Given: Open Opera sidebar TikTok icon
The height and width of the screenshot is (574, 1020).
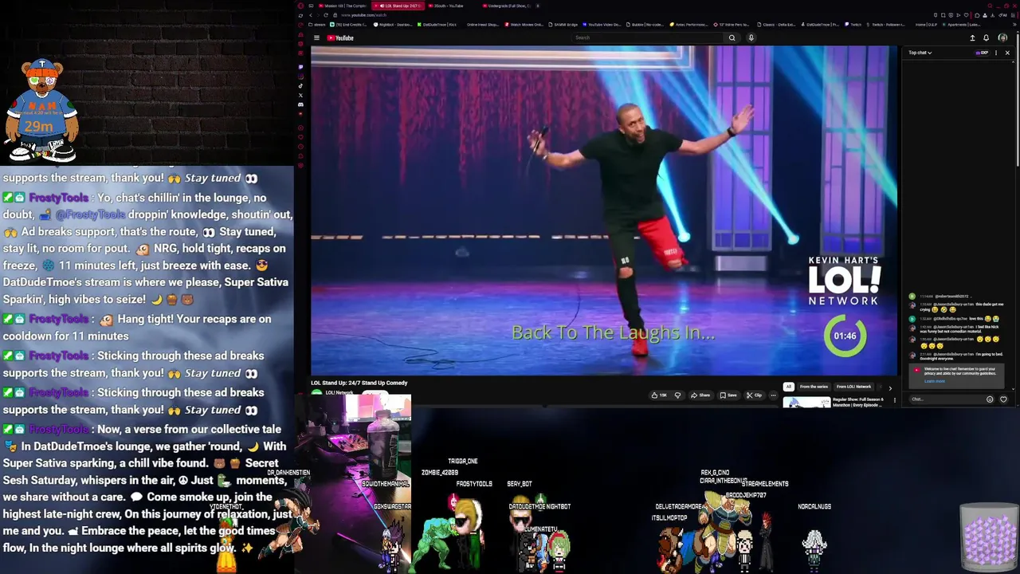Looking at the screenshot, I should [300, 86].
